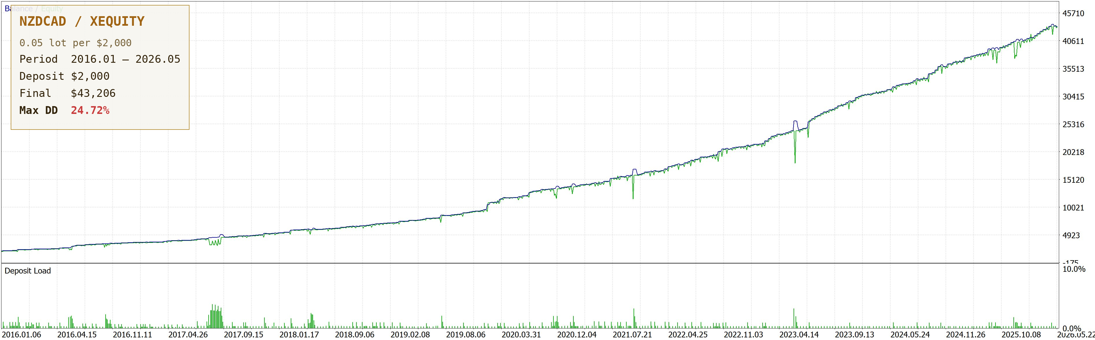Click the NZDCAD / XEQUITY title

point(82,21)
